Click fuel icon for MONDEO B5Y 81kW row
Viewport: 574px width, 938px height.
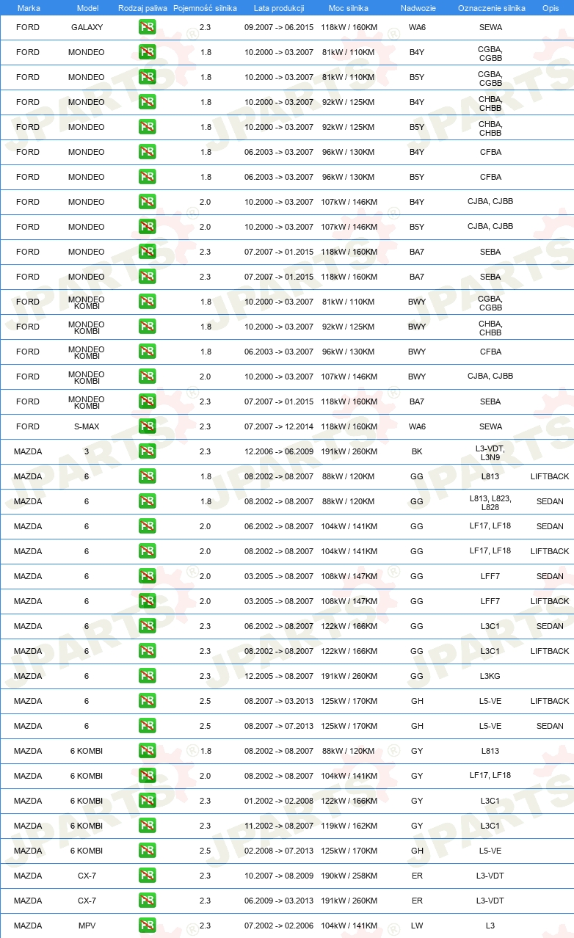[x=148, y=77]
